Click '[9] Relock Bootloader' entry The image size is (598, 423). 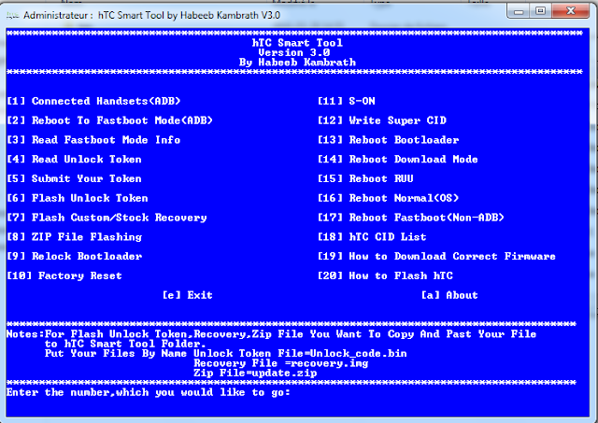click(x=75, y=256)
